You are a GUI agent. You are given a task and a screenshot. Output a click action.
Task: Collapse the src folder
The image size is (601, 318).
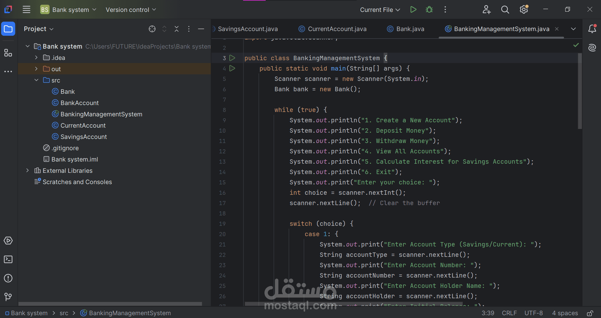(x=36, y=80)
